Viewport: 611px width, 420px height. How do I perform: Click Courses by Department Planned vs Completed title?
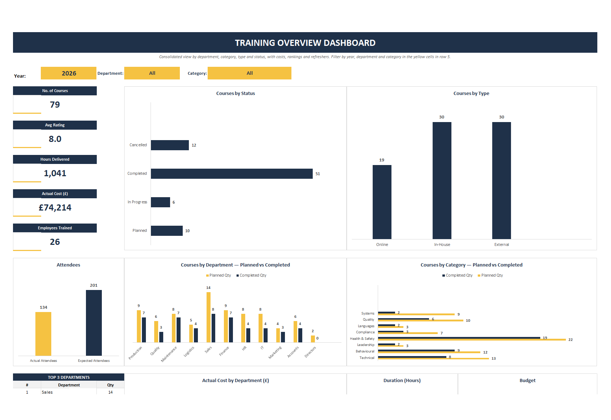[x=235, y=265]
